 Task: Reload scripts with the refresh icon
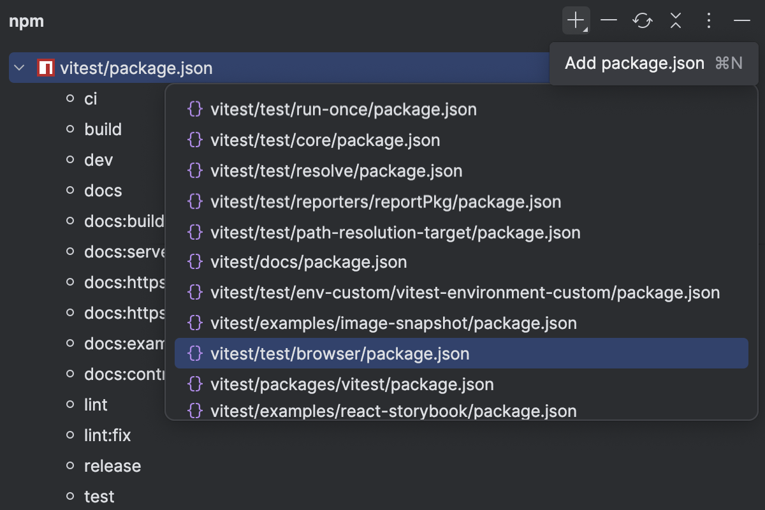[643, 20]
